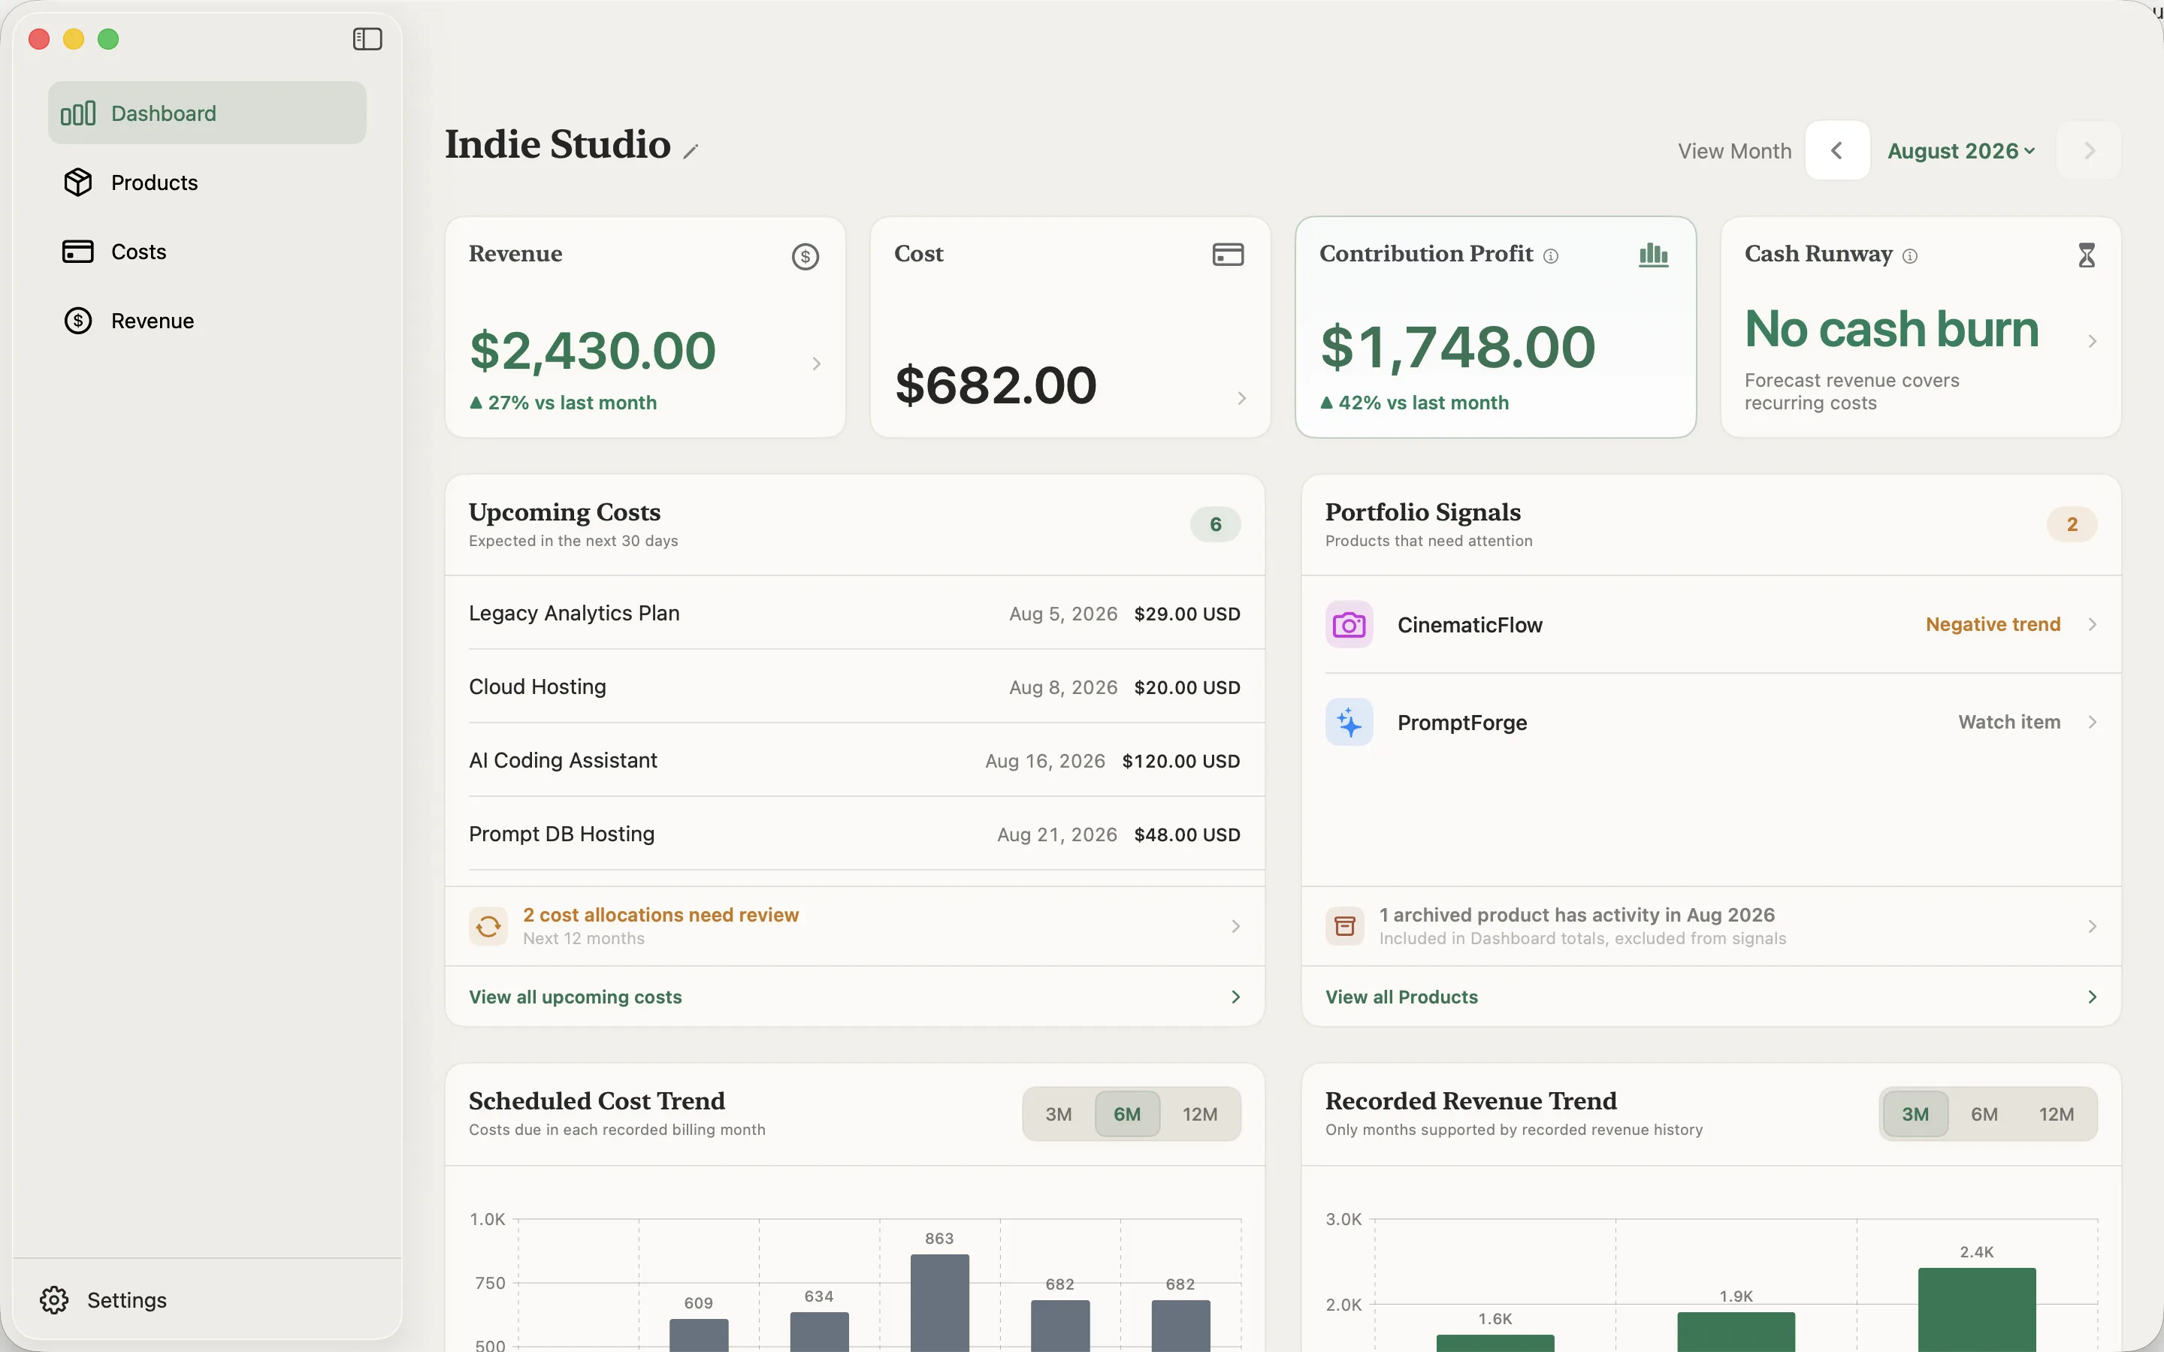Click the Indie Studio title

[558, 144]
